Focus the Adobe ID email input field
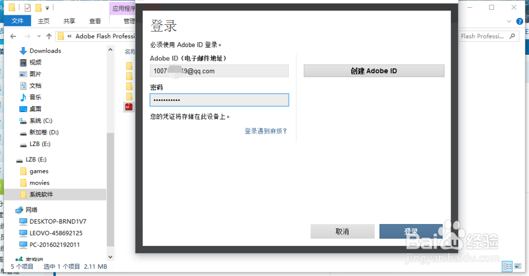 220,71
